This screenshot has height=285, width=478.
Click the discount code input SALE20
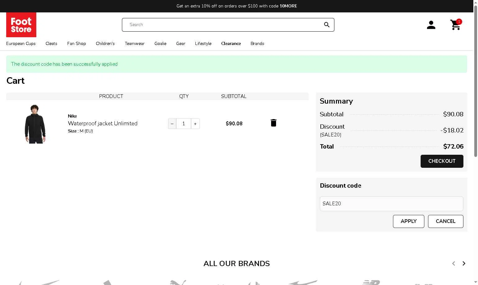coord(391,204)
